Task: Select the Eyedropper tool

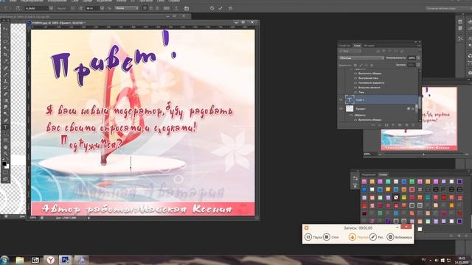Action: [5, 60]
